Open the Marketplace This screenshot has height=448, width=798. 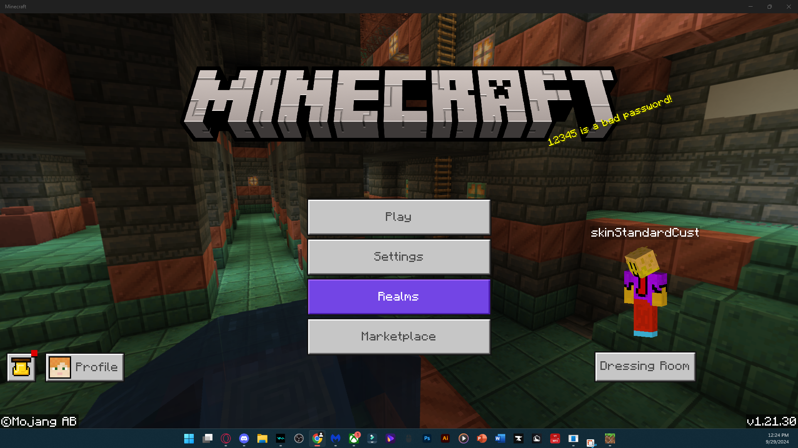pos(399,337)
